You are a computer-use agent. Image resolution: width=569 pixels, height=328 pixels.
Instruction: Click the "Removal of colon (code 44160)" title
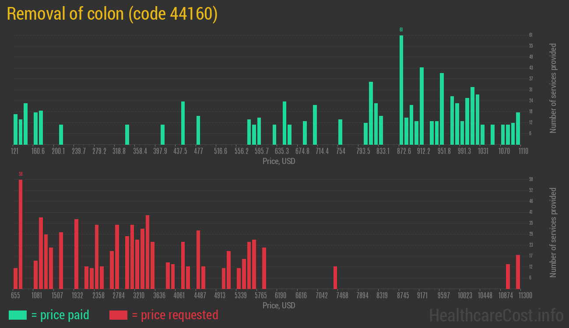click(112, 14)
